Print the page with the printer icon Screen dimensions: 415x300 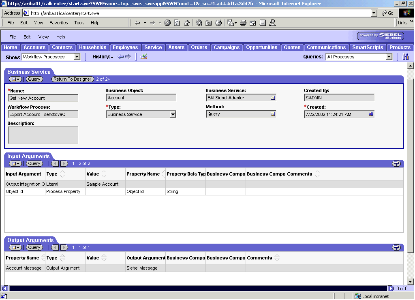click(243, 23)
